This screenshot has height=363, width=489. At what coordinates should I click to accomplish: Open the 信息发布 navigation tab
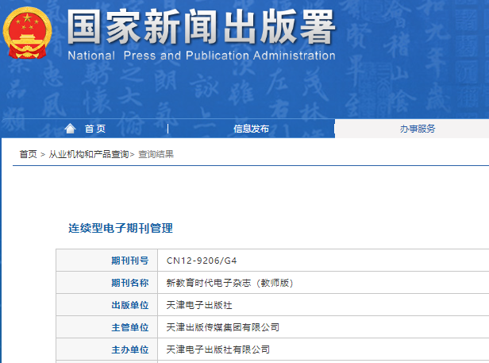252,129
